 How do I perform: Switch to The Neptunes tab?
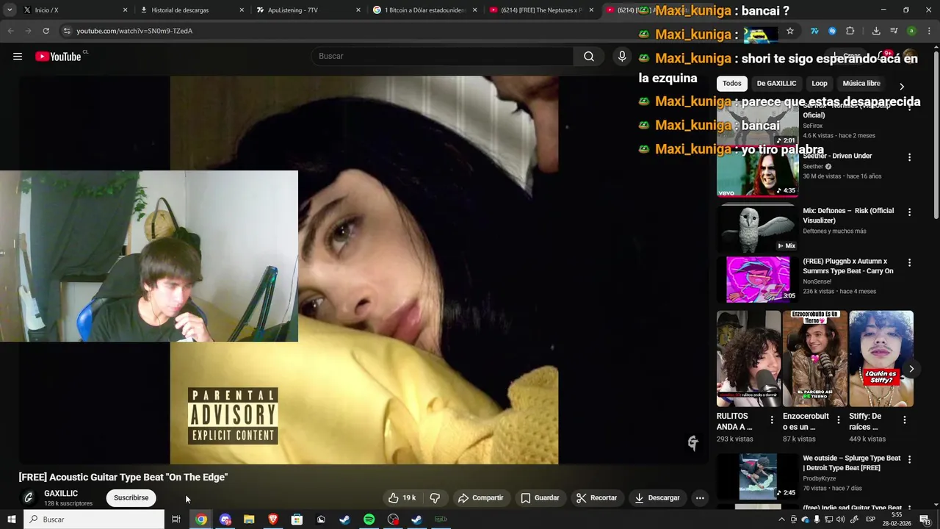(540, 10)
